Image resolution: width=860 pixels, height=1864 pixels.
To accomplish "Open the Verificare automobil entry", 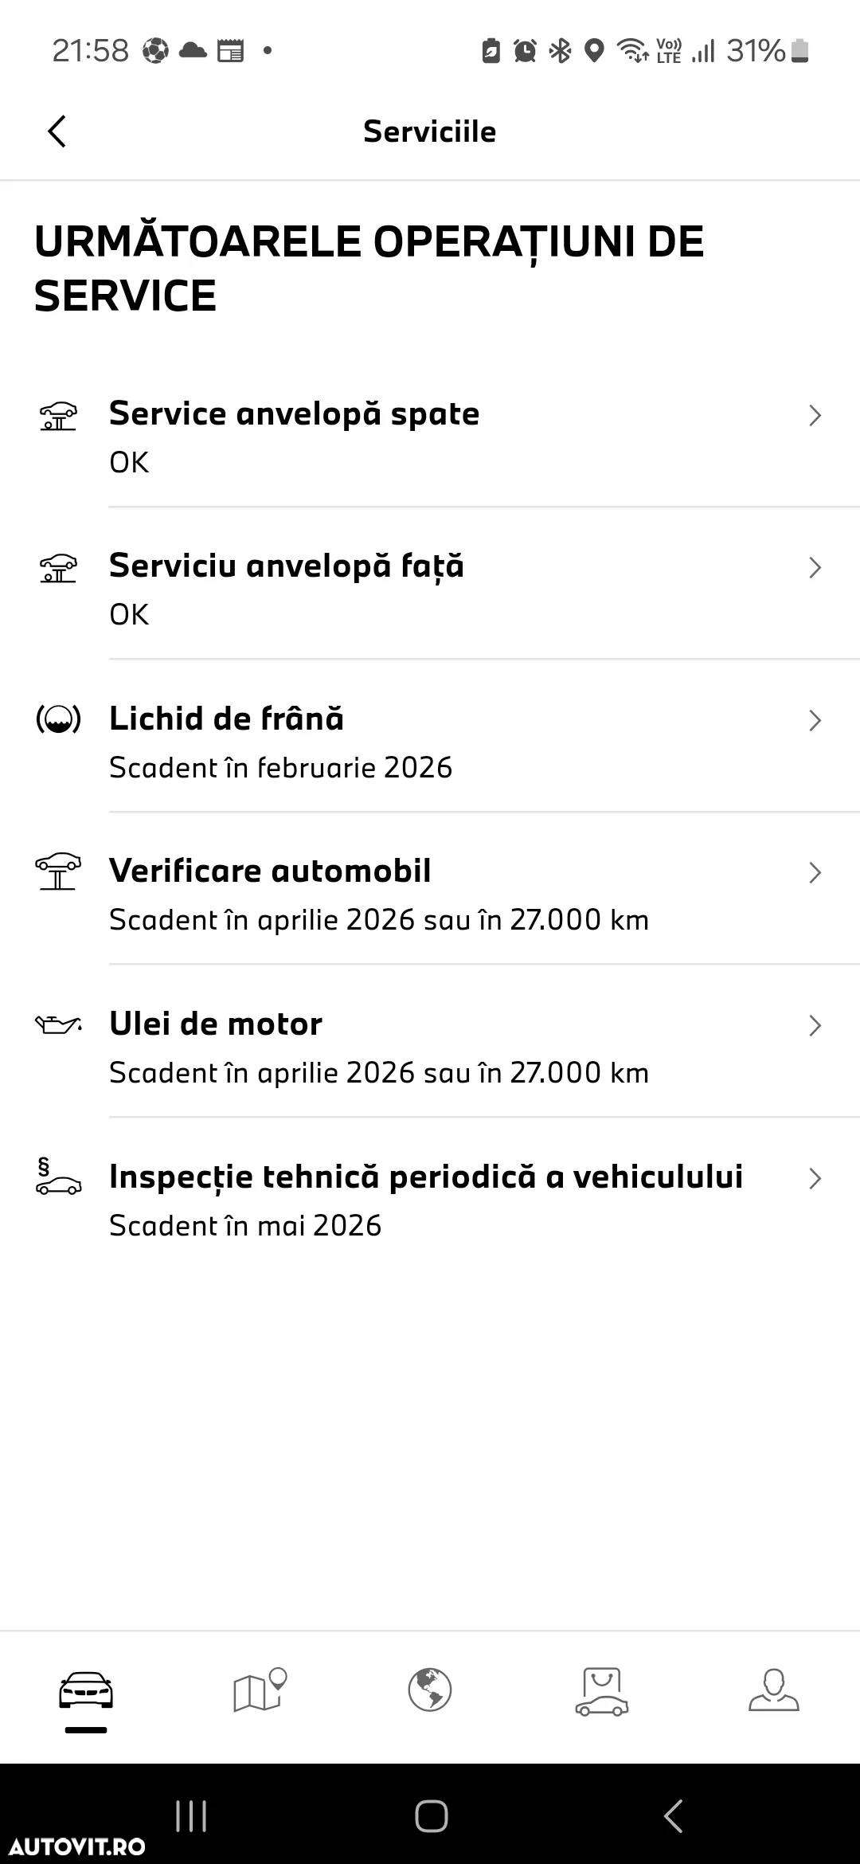I will [430, 888].
